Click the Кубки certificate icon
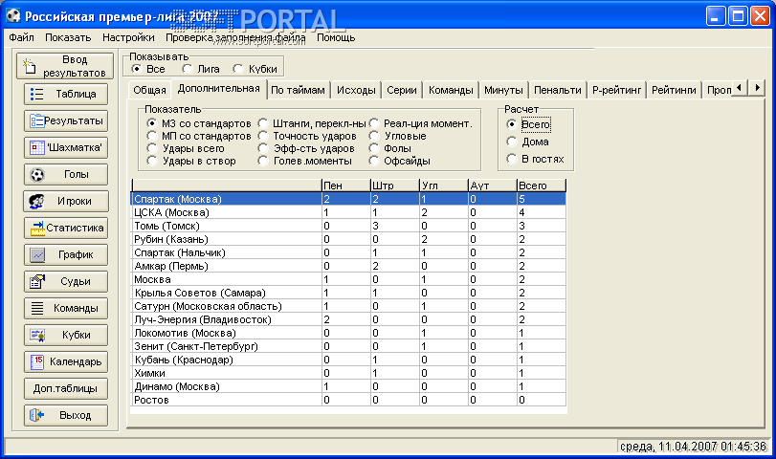The width and height of the screenshot is (776, 459). point(37,335)
